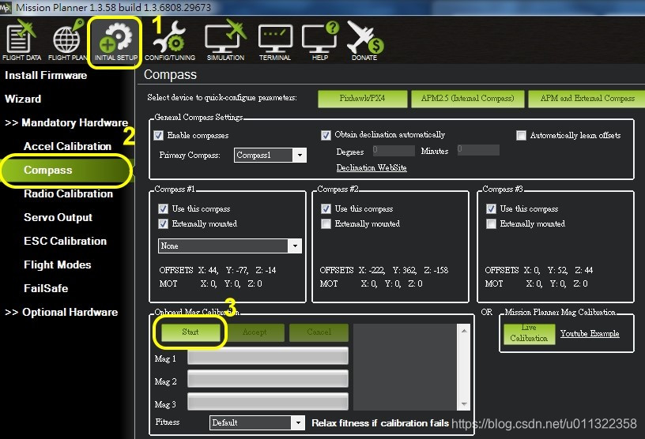Click the Mission Planner title bar logo
This screenshot has width=645, height=439.
coord(6,7)
